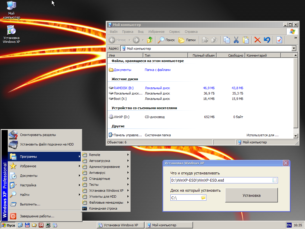Viewport: 305px width, 229px height.
Task: Click the blue save floppy quick launch icon
Action: 27,225
